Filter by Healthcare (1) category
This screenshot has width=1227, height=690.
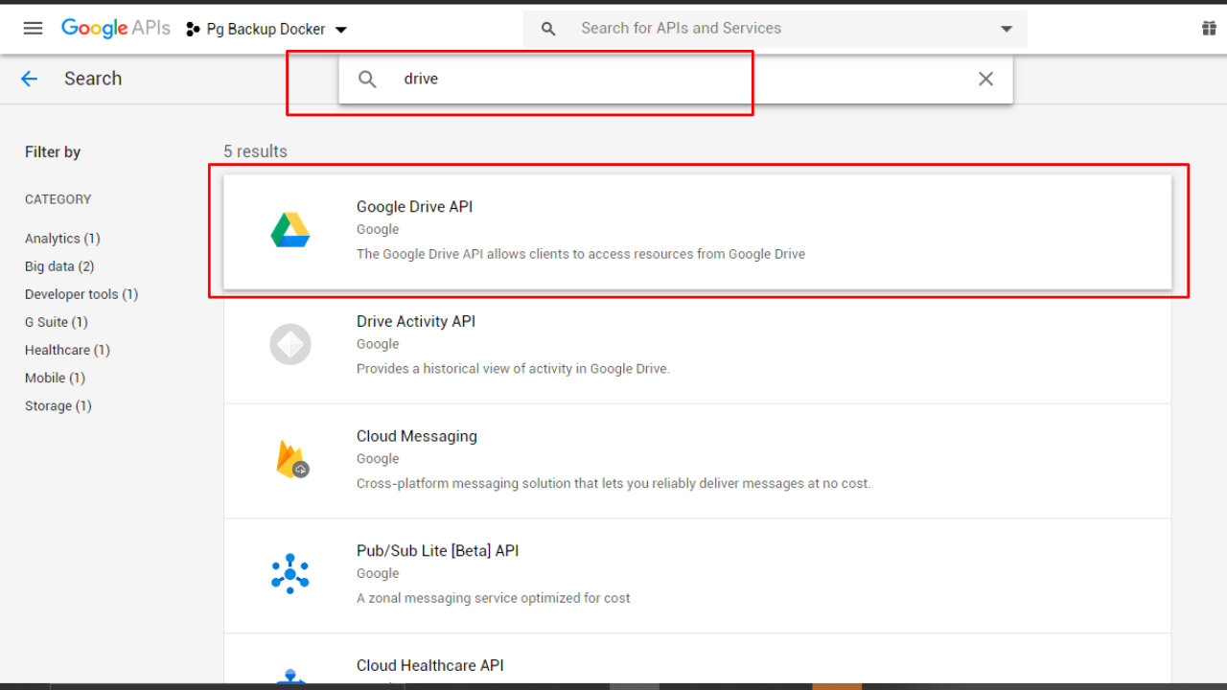coord(67,350)
